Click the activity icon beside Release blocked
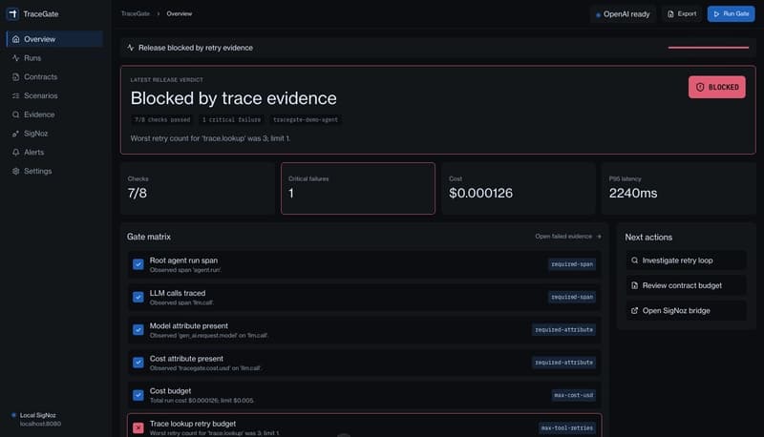 [131, 48]
